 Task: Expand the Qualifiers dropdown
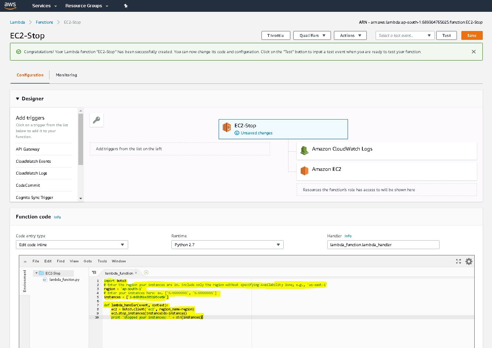click(312, 35)
